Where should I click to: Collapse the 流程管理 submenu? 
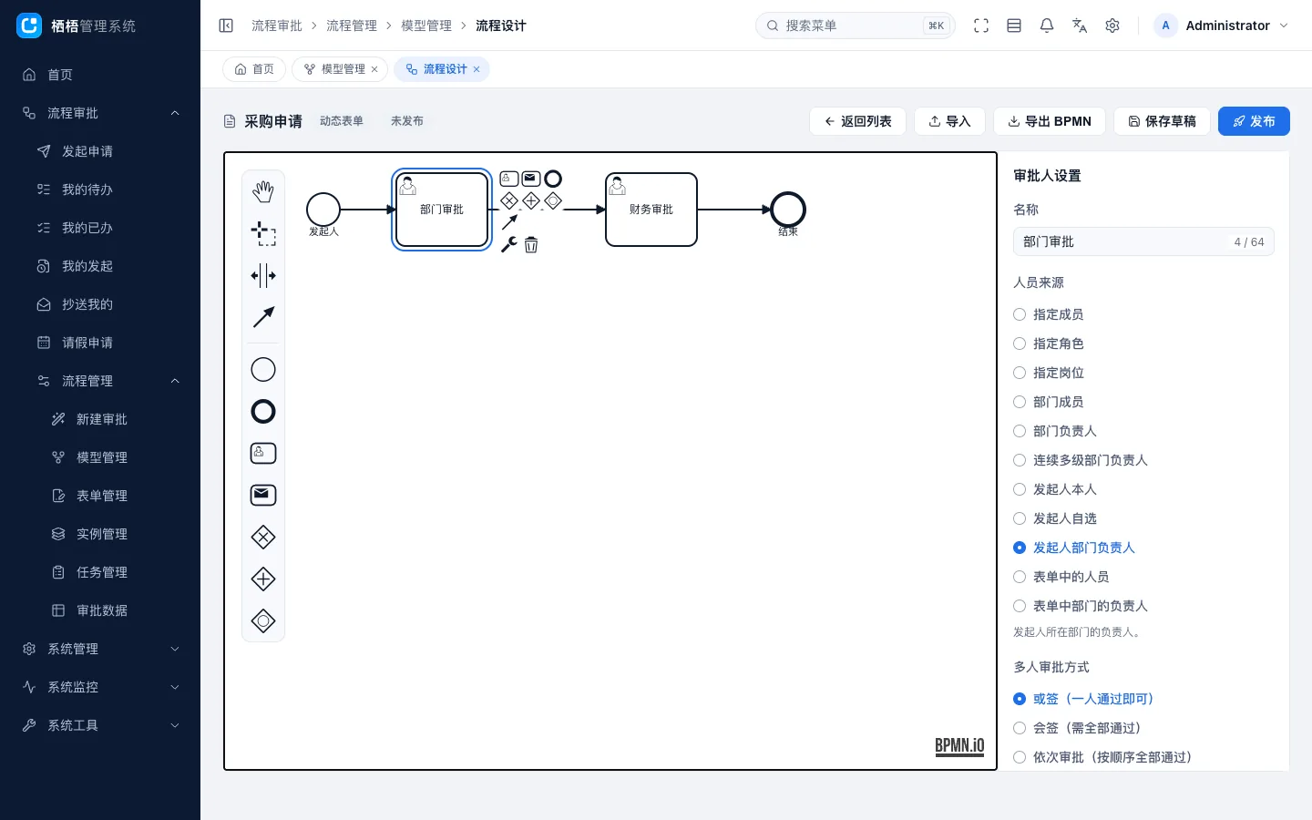point(100,381)
